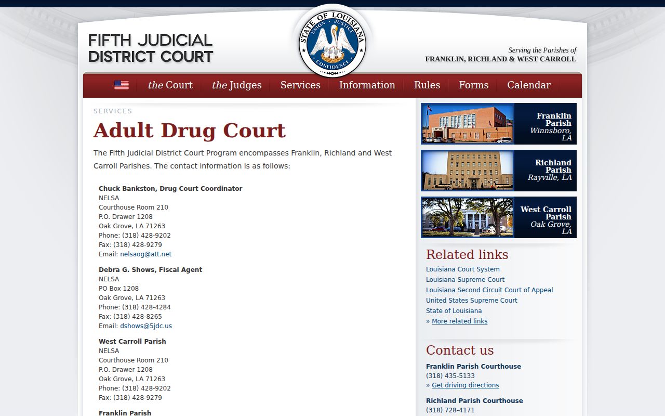
Task: Click the Related links heading
Action: 467,255
